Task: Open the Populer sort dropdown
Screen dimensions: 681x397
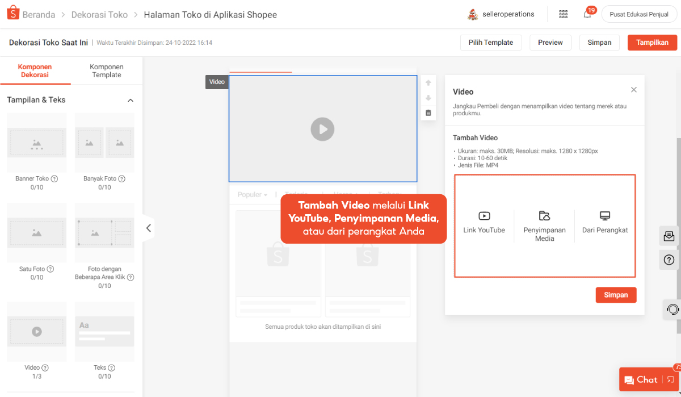Action: point(253,195)
